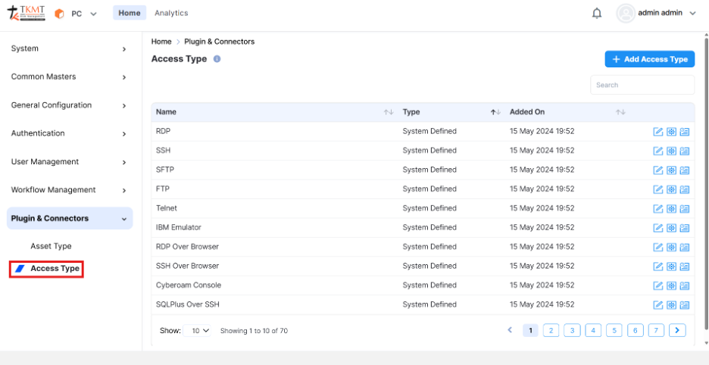Click the ID card icon for SFTP
The height and width of the screenshot is (365, 709).
[x=685, y=170]
